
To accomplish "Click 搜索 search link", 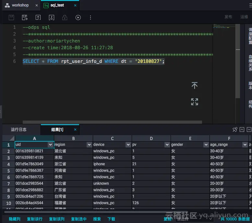I will point(97,219).
